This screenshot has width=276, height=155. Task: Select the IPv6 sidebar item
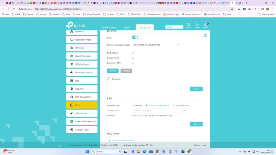click(x=82, y=105)
